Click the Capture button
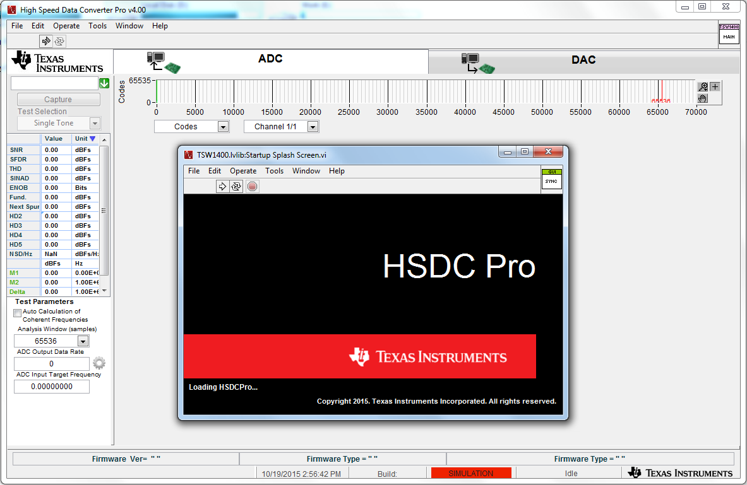Viewport: 747px width, 485px height. [59, 100]
